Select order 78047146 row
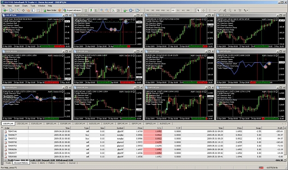The image size is (288, 170). point(144,131)
